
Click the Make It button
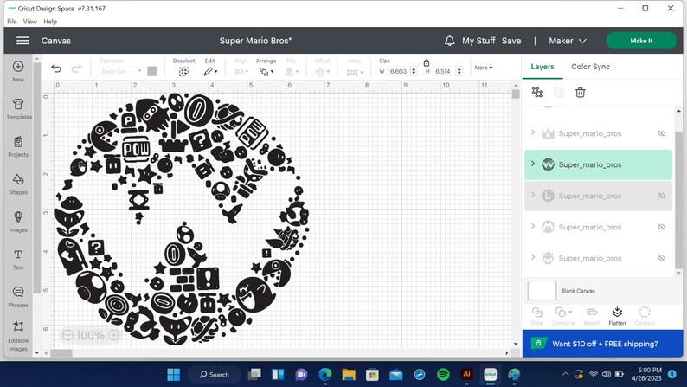pos(641,41)
